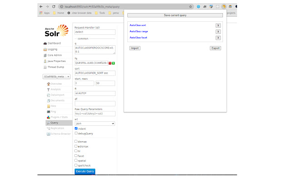
Task: Click the browser forward arrow
Action: (x=47, y=7)
